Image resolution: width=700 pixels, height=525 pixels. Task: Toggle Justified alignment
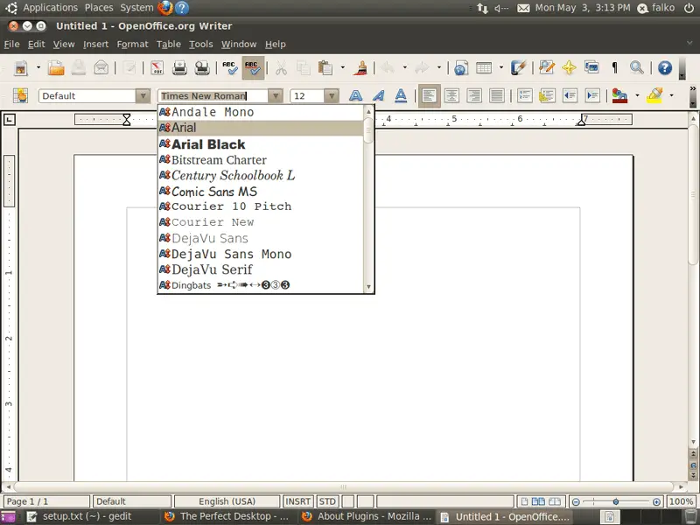(x=497, y=95)
